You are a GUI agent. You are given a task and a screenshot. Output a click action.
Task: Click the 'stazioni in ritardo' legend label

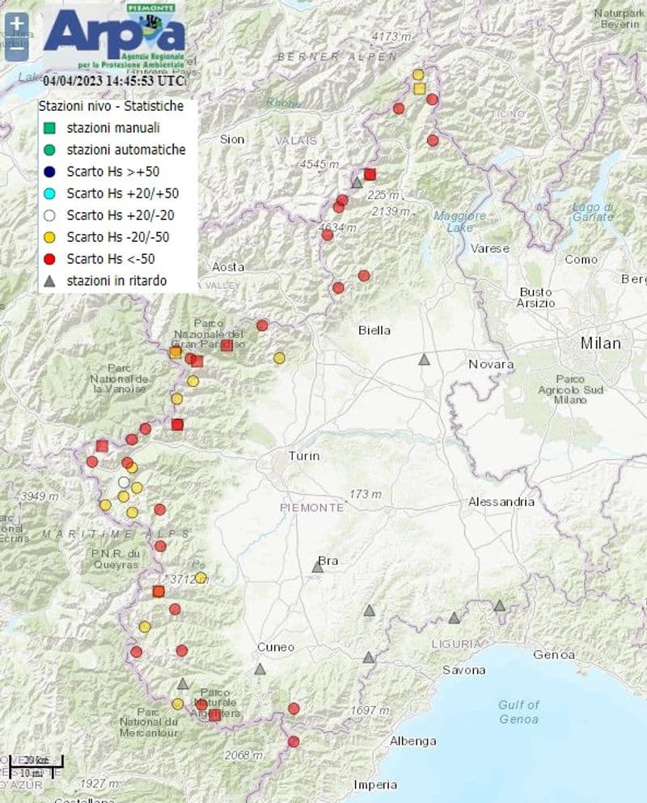click(116, 281)
